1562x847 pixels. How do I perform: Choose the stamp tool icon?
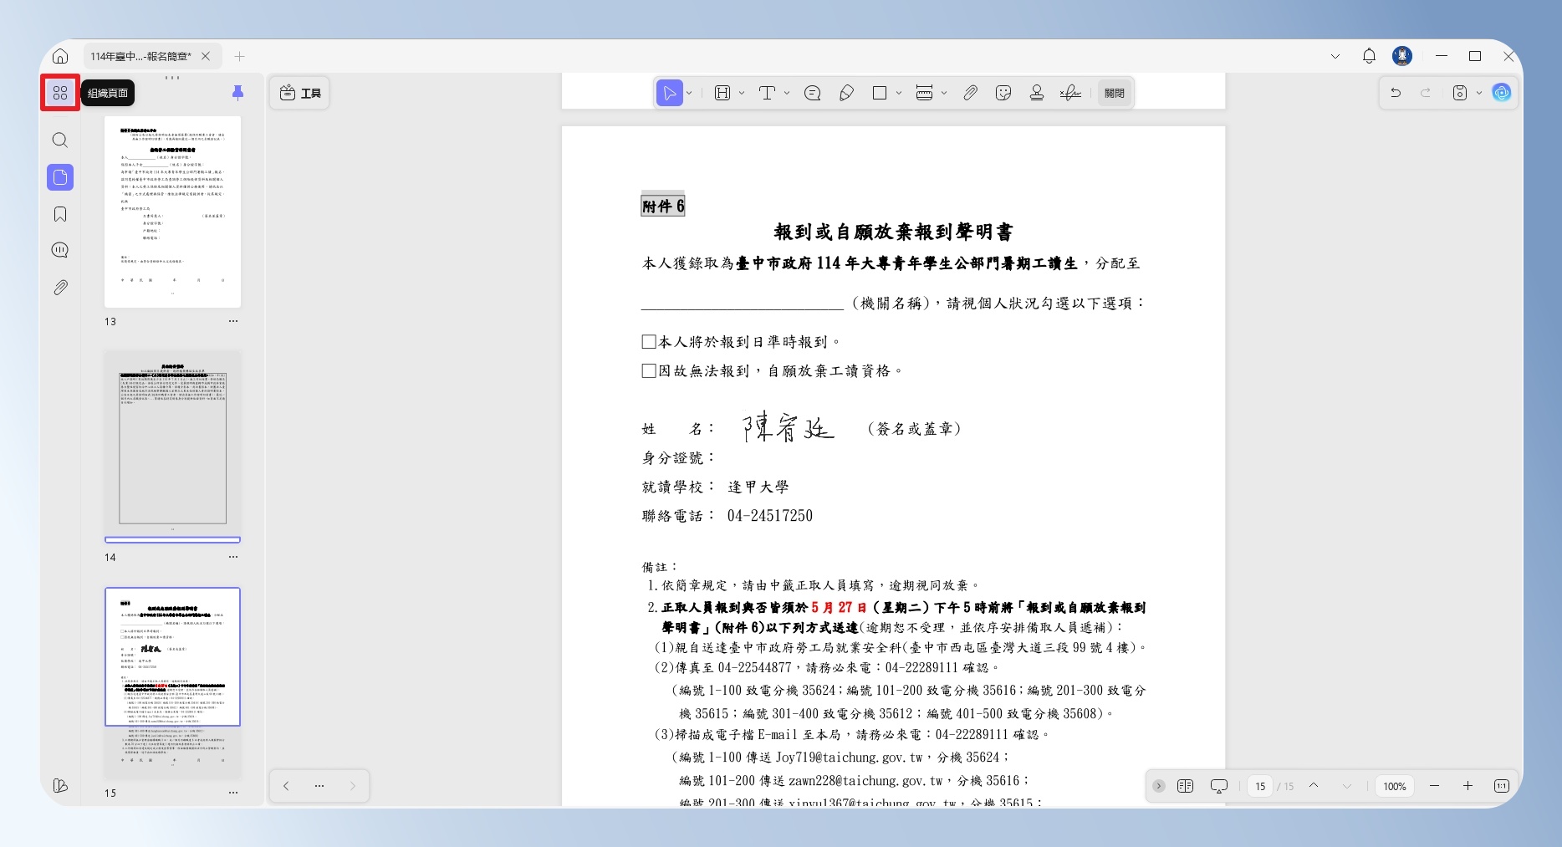1037,93
